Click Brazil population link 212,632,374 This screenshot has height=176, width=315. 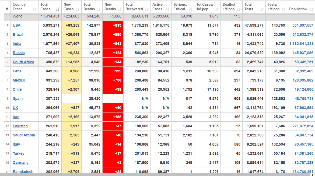pos(303,34)
